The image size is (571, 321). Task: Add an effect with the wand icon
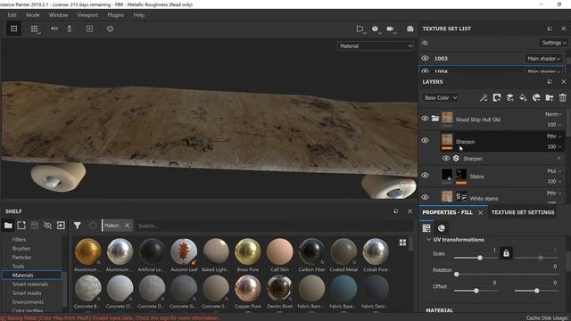tap(484, 97)
